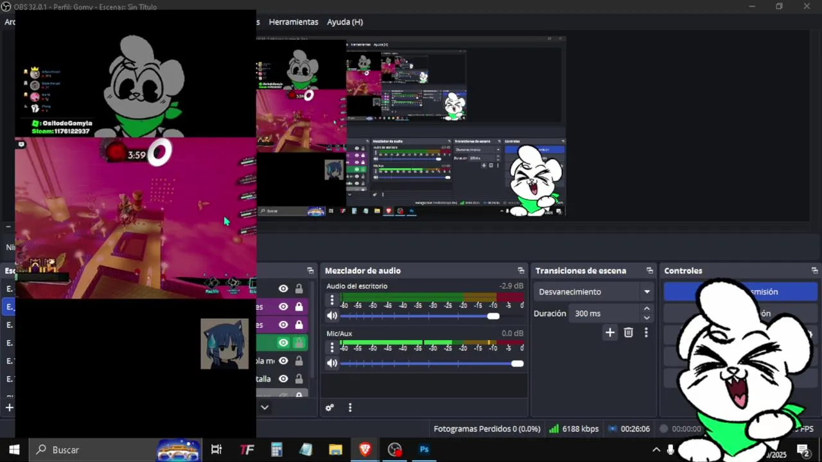The height and width of the screenshot is (462, 822).
Task: Add a new scene with plus icon
Action: (9, 407)
